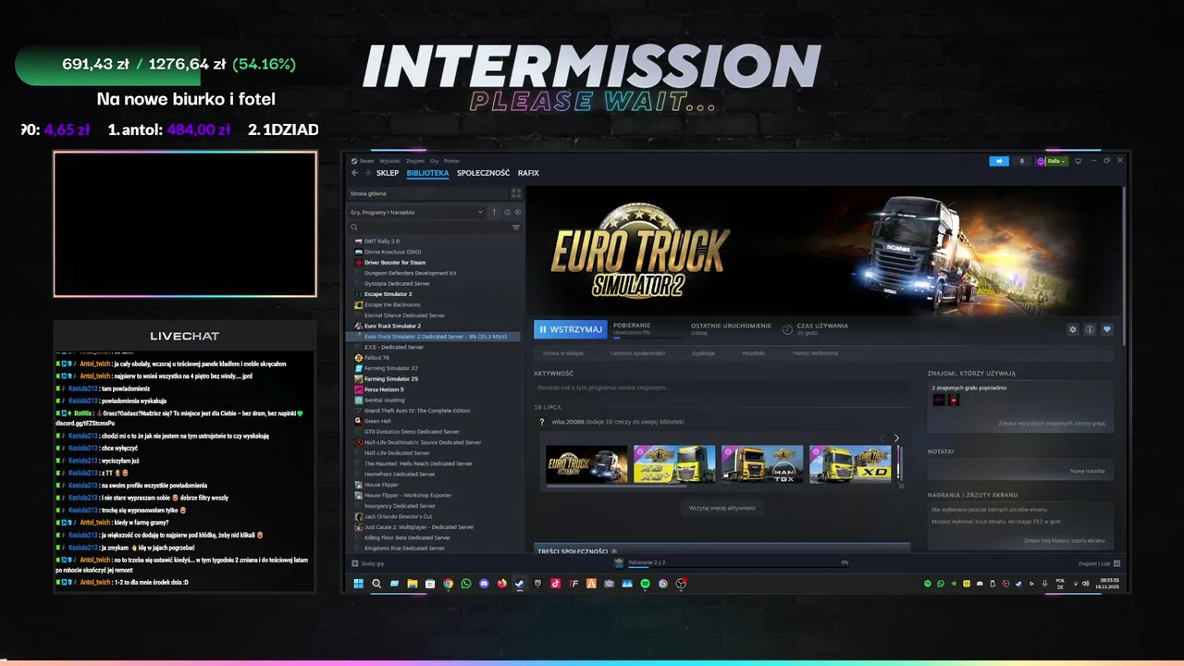The image size is (1184, 666).
Task: Switch to Big Picture mode icon
Action: point(1078,161)
